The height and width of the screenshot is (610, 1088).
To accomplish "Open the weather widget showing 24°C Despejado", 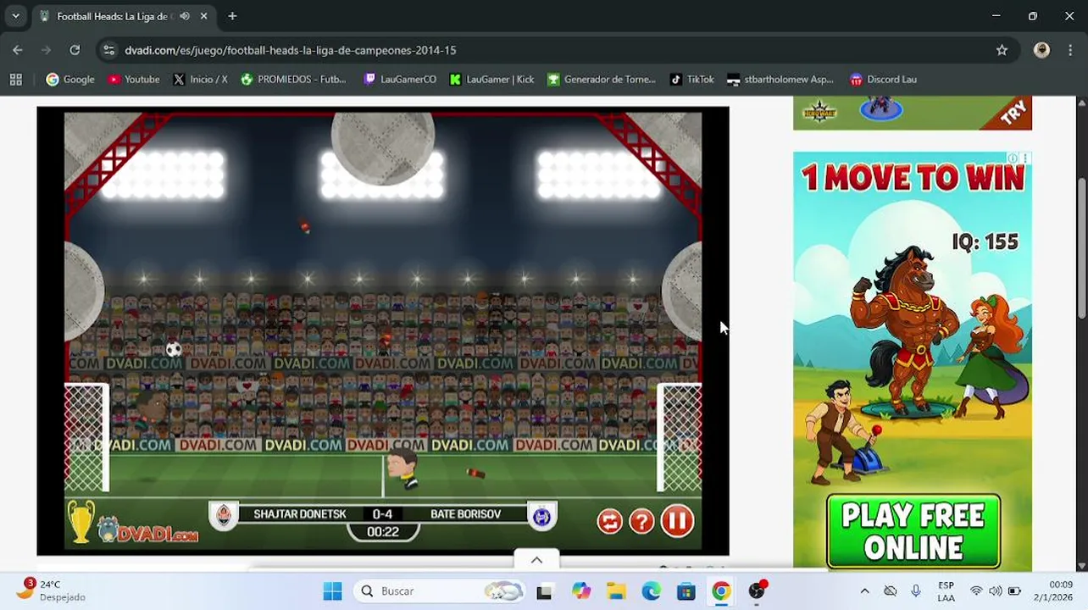I will (x=51, y=591).
